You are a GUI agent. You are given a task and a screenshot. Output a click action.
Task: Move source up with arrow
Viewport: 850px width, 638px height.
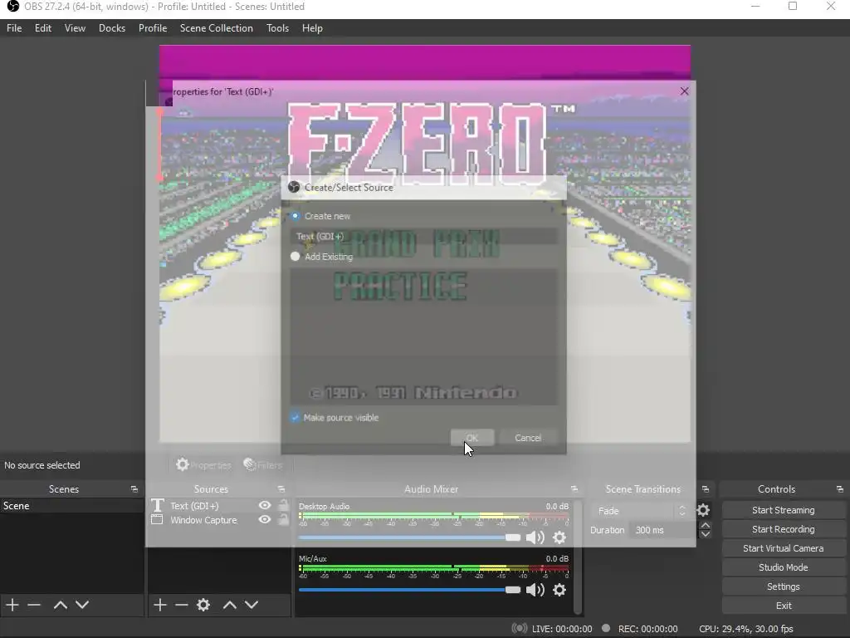click(x=230, y=605)
